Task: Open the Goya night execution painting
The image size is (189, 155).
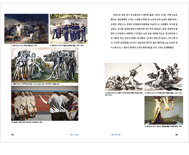Action: pos(27,29)
